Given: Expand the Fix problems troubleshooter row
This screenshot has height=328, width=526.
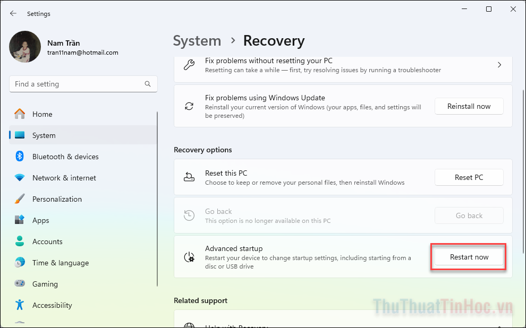Looking at the screenshot, I should point(499,65).
